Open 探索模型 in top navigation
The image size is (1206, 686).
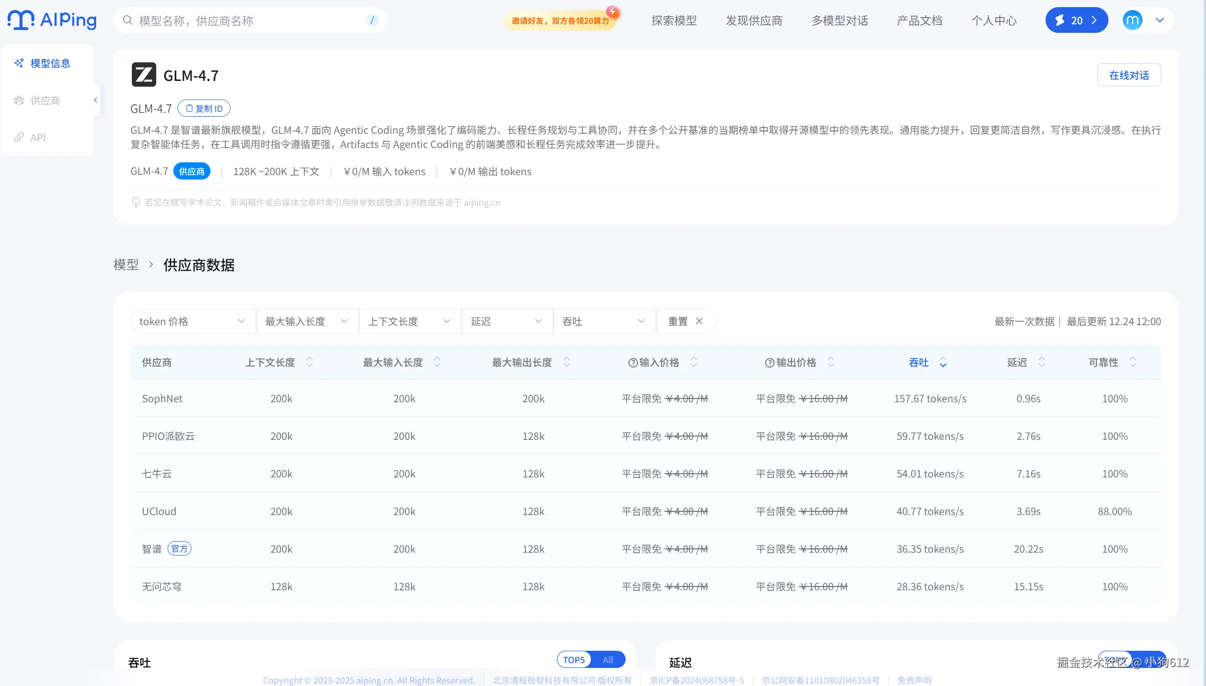(674, 20)
